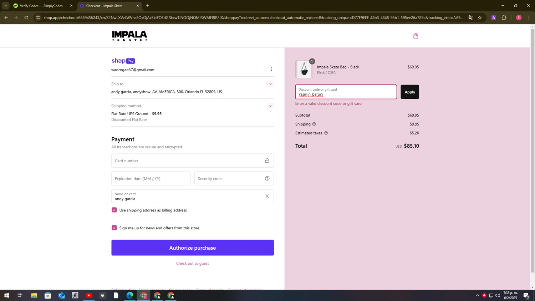Screen dimensions: 535x301
Task: Launch File Explorer from taskbar
Action: pos(34,295)
